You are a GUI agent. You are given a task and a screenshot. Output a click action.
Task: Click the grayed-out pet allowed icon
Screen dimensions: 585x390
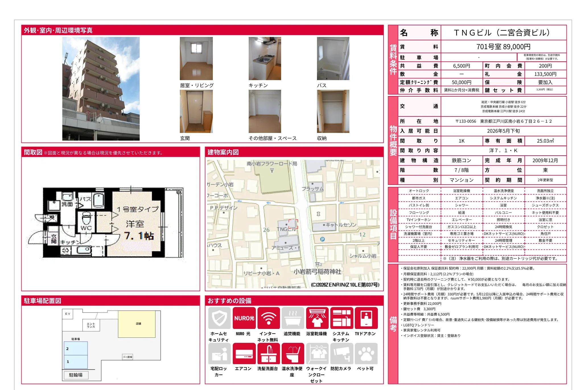click(366, 353)
